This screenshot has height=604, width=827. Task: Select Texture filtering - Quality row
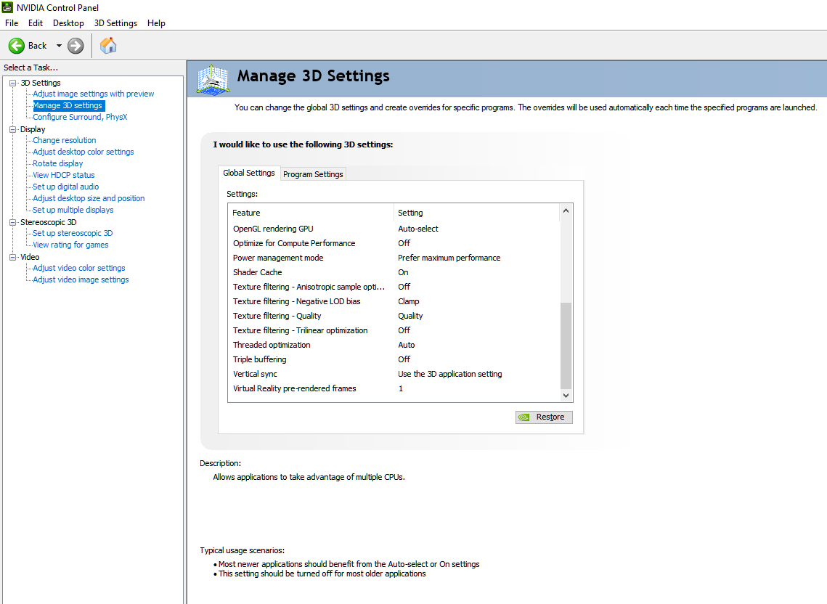point(394,316)
